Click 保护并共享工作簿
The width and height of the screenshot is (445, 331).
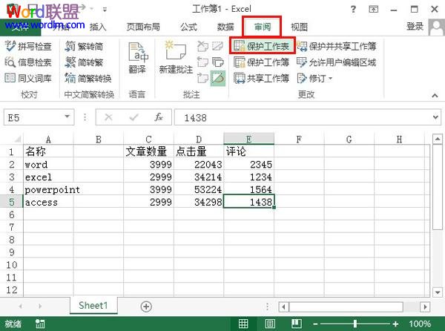pos(337,46)
